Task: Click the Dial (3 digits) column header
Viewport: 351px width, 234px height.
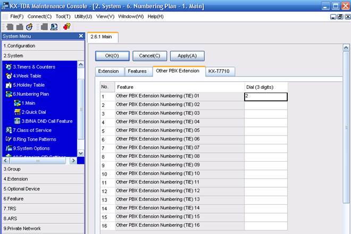Action: [x=266, y=87]
